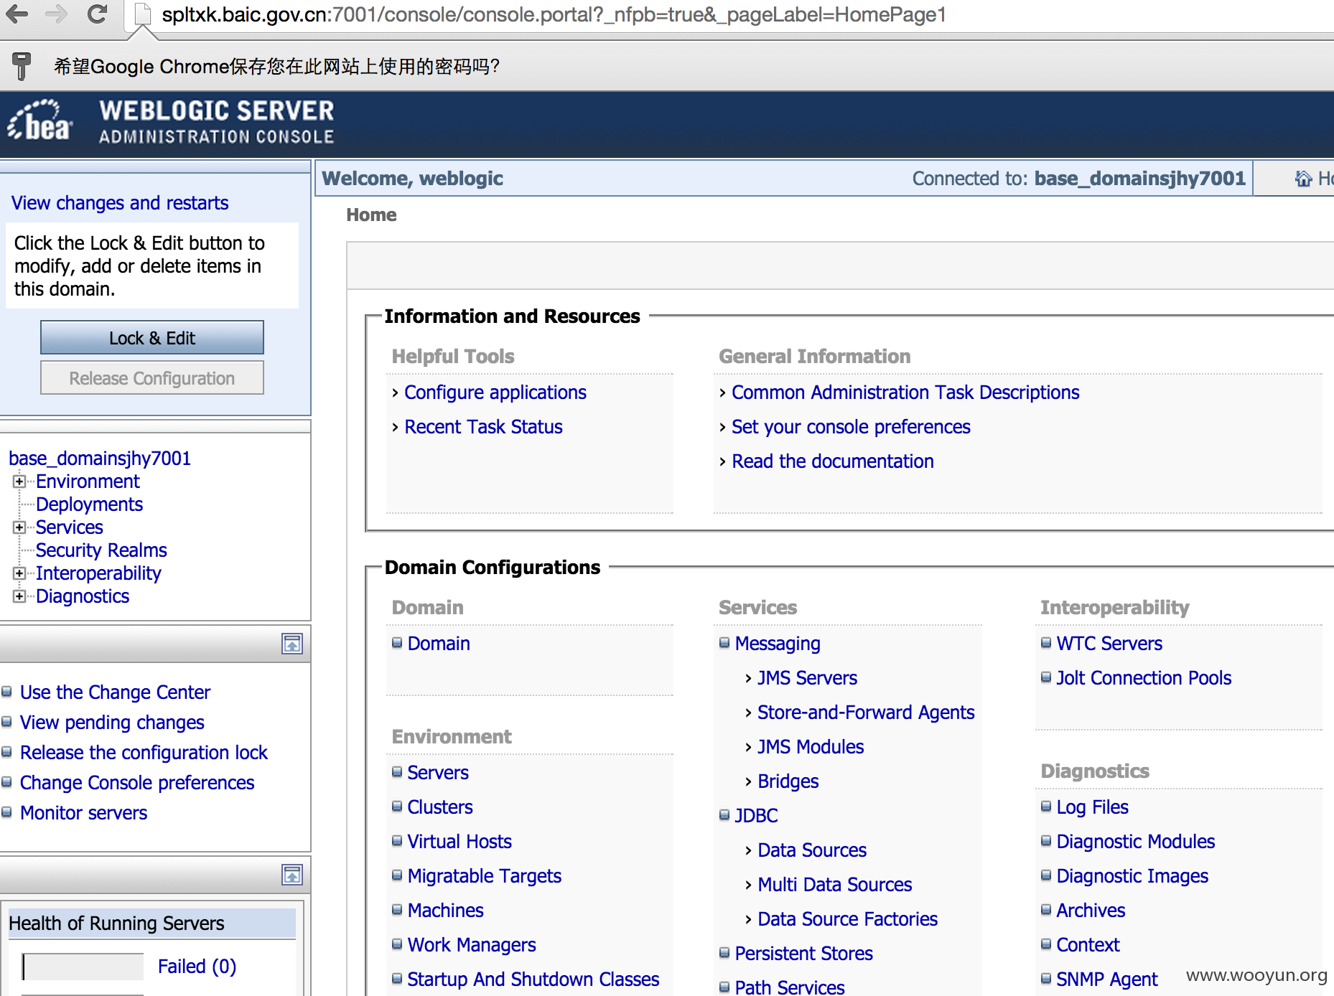Open Release the configuration lock help link
This screenshot has width=1334, height=996.
(144, 753)
